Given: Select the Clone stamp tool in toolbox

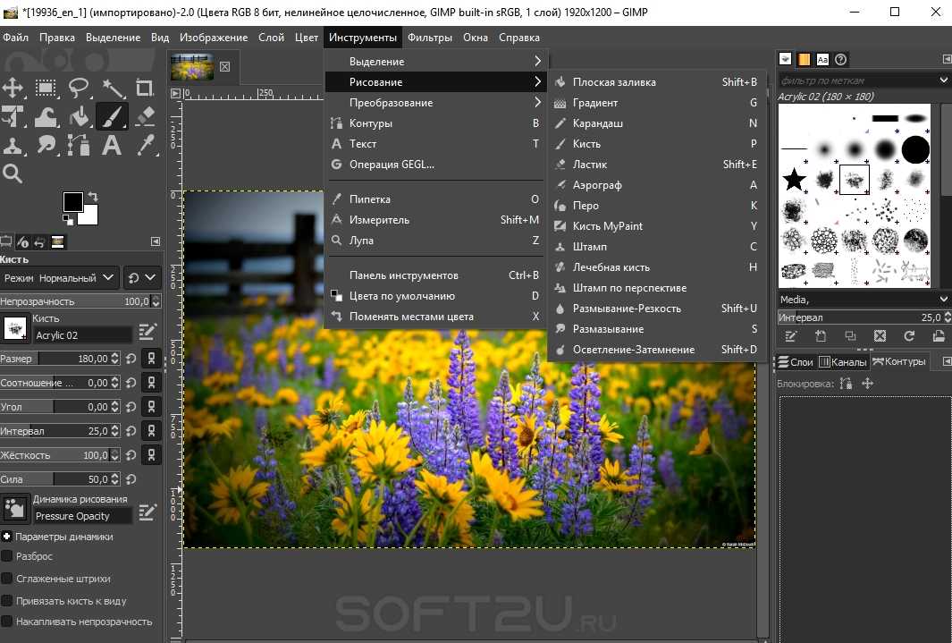Looking at the screenshot, I should pos(13,146).
